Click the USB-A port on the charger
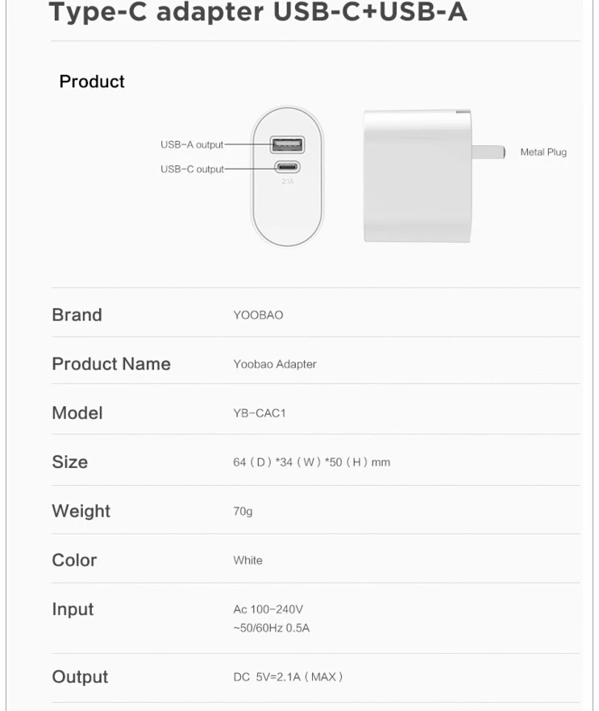 tap(287, 144)
